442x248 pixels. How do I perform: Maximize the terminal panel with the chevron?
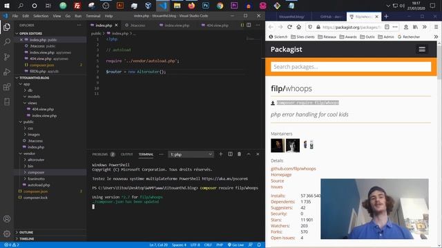[249, 154]
